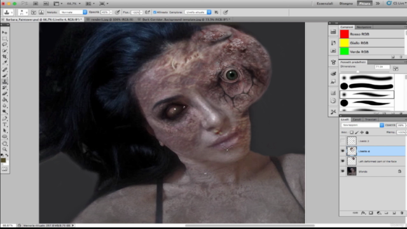Open the layer blend mode dropdown
Viewport: 407px width, 229px height.
(x=362, y=125)
